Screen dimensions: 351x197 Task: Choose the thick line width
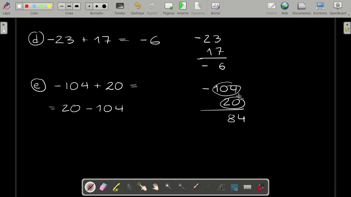click(x=77, y=6)
